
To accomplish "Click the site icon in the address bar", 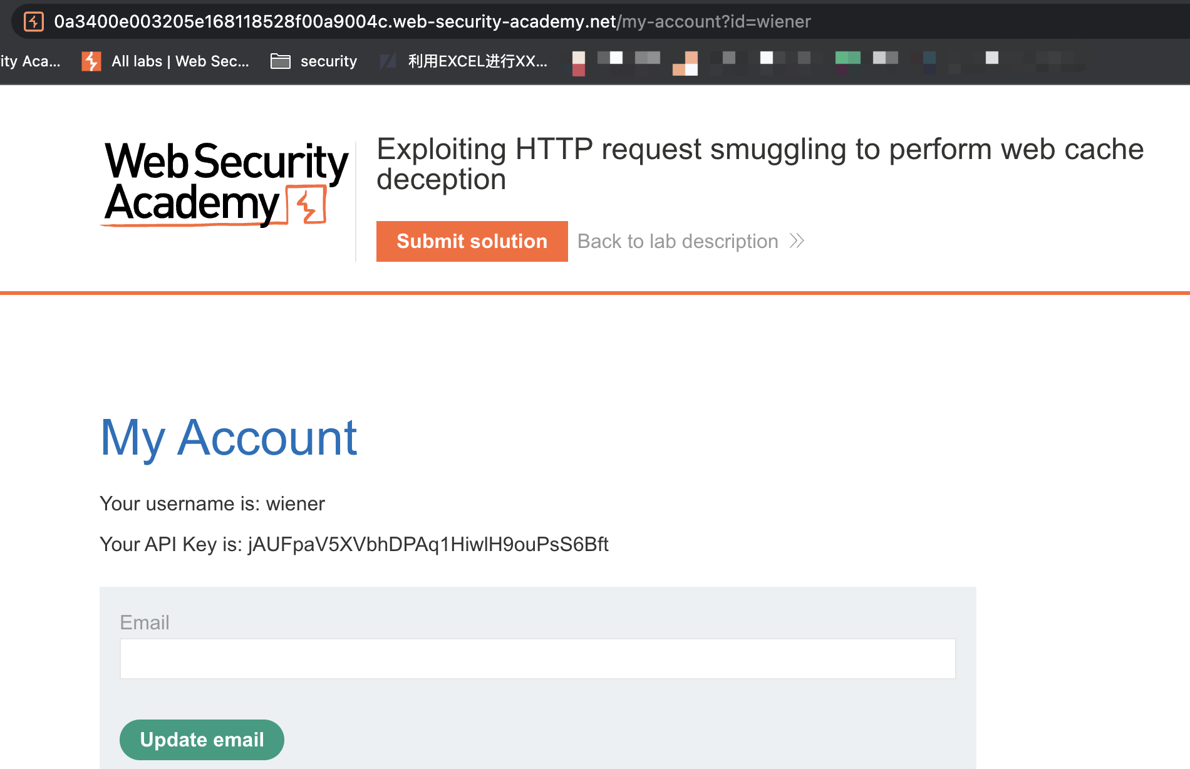I will 34,22.
